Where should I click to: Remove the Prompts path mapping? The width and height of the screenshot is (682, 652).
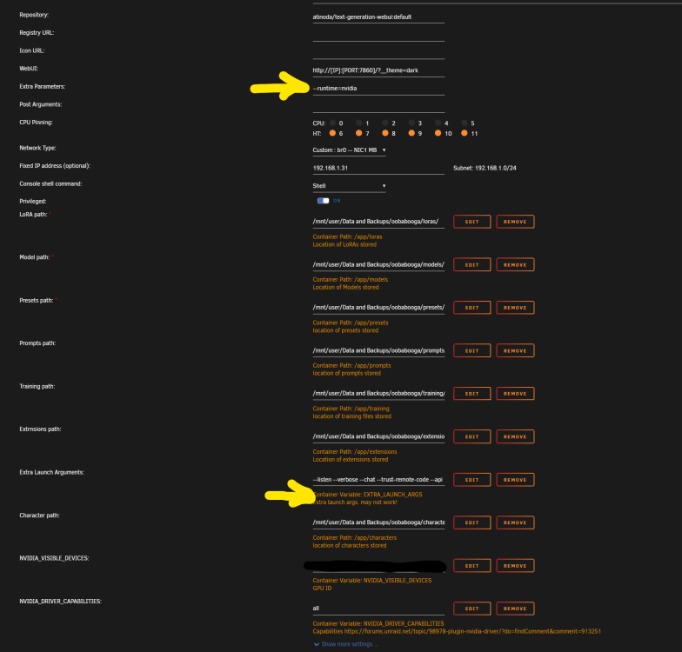pos(515,351)
